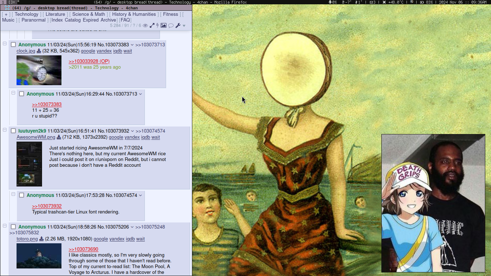Follow quote link >>103033928 (OP)

coord(89,61)
